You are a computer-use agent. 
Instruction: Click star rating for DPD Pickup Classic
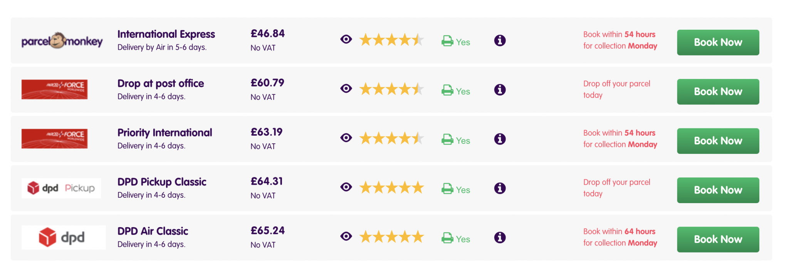pos(391,188)
